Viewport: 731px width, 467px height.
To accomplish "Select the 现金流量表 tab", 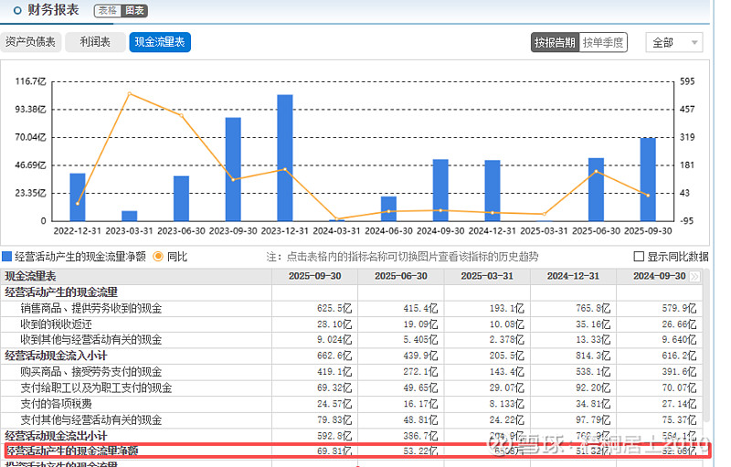I will pos(160,42).
